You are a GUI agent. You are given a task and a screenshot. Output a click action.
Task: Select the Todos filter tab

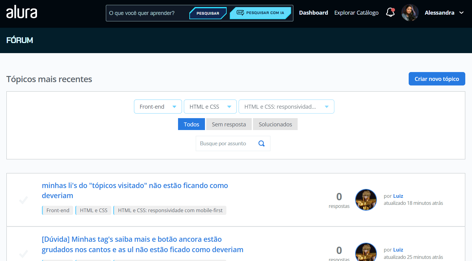(x=191, y=124)
